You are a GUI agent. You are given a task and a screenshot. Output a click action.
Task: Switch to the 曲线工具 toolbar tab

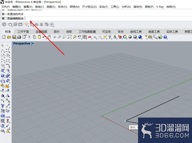click(x=136, y=32)
